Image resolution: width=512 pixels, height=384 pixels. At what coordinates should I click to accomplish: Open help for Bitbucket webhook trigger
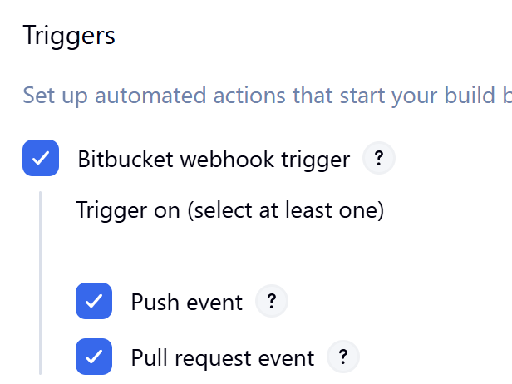(378, 158)
